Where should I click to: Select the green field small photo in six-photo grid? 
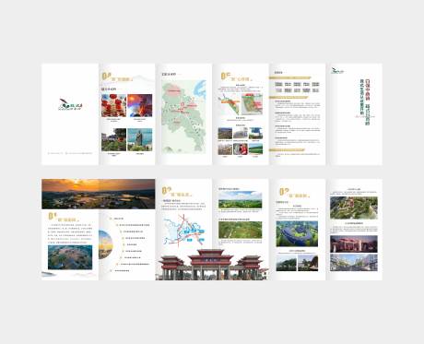tap(255, 148)
